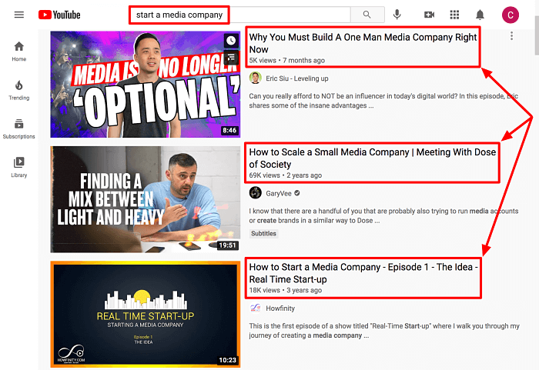Image resolution: width=539 pixels, height=370 pixels.
Task: Open 'Finding a Mix' video thumbnail
Action: click(x=145, y=199)
